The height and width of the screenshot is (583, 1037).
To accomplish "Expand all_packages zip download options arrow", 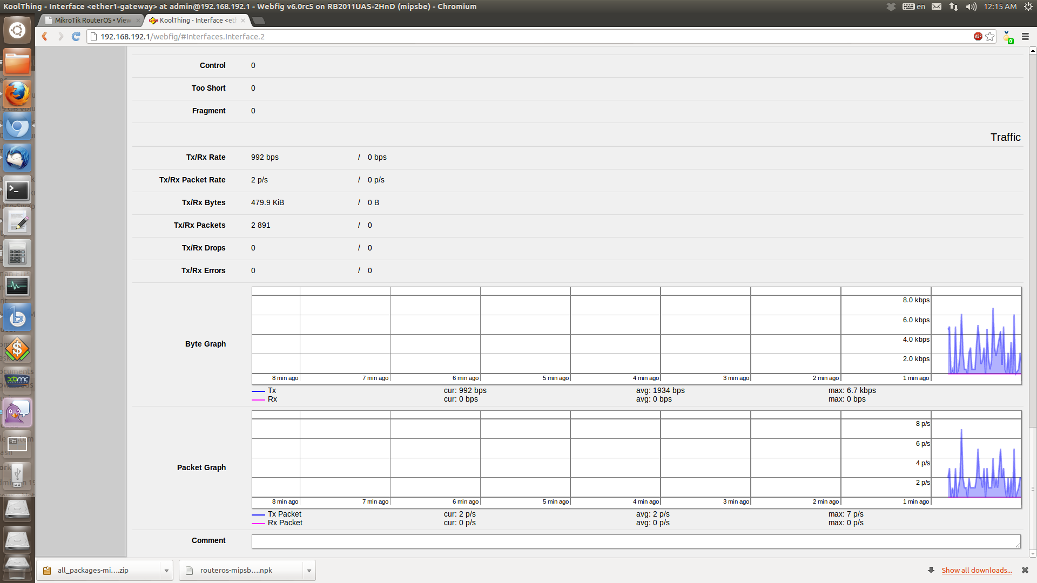I will click(x=166, y=570).
